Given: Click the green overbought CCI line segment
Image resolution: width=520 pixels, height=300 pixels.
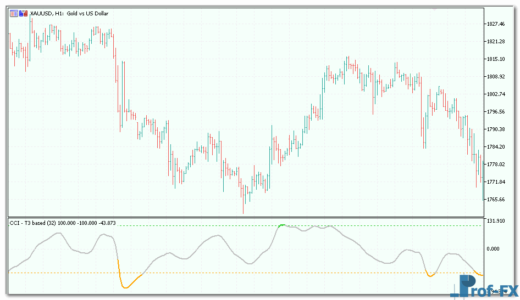Looking at the screenshot, I should [x=282, y=225].
